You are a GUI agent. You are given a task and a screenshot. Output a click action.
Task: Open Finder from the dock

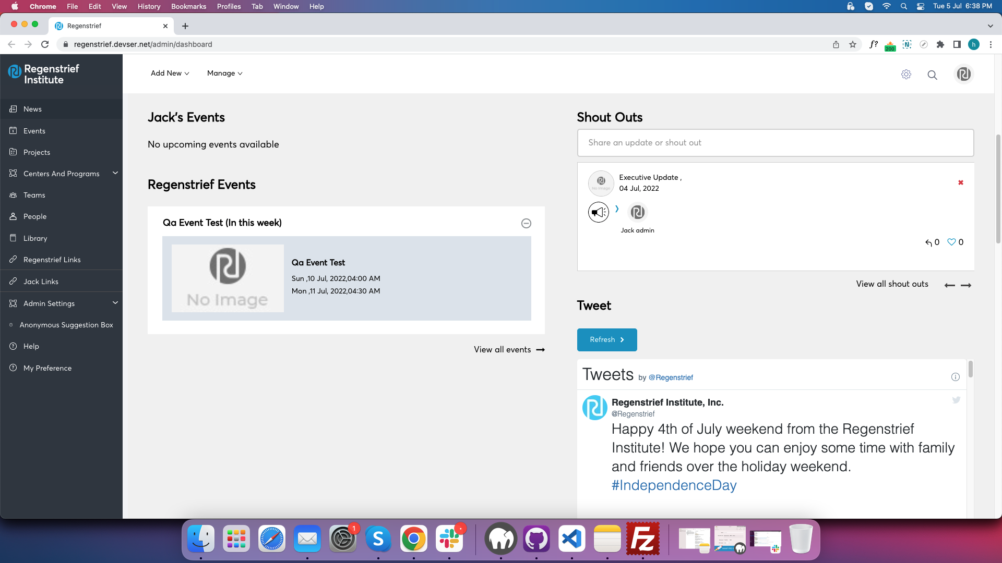coord(201,539)
